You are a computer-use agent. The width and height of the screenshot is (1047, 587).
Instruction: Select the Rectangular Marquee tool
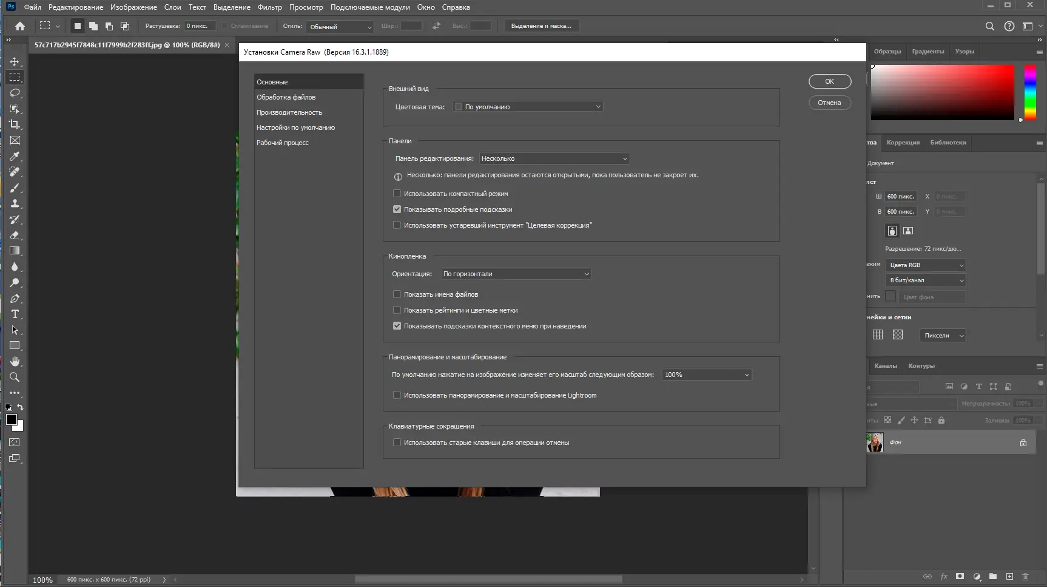15,77
